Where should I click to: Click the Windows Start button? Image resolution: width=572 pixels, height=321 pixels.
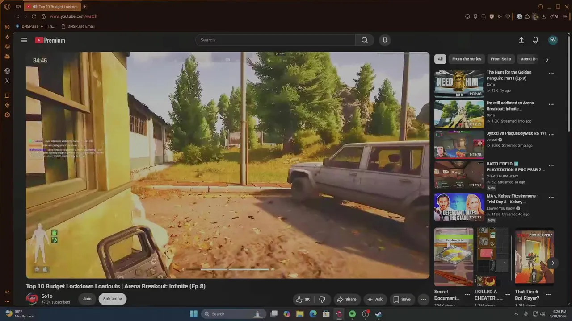click(193, 314)
